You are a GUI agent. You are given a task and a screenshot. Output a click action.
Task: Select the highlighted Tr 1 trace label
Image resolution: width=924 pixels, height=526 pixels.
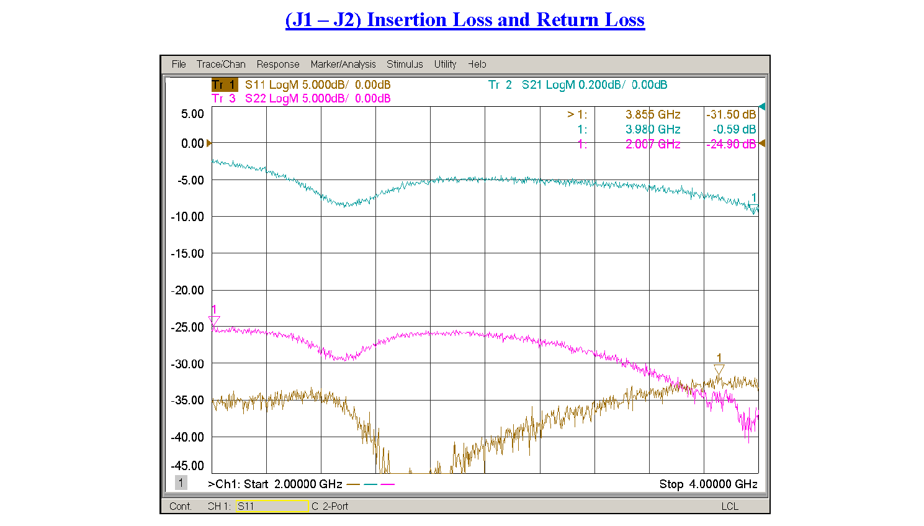[x=224, y=85]
